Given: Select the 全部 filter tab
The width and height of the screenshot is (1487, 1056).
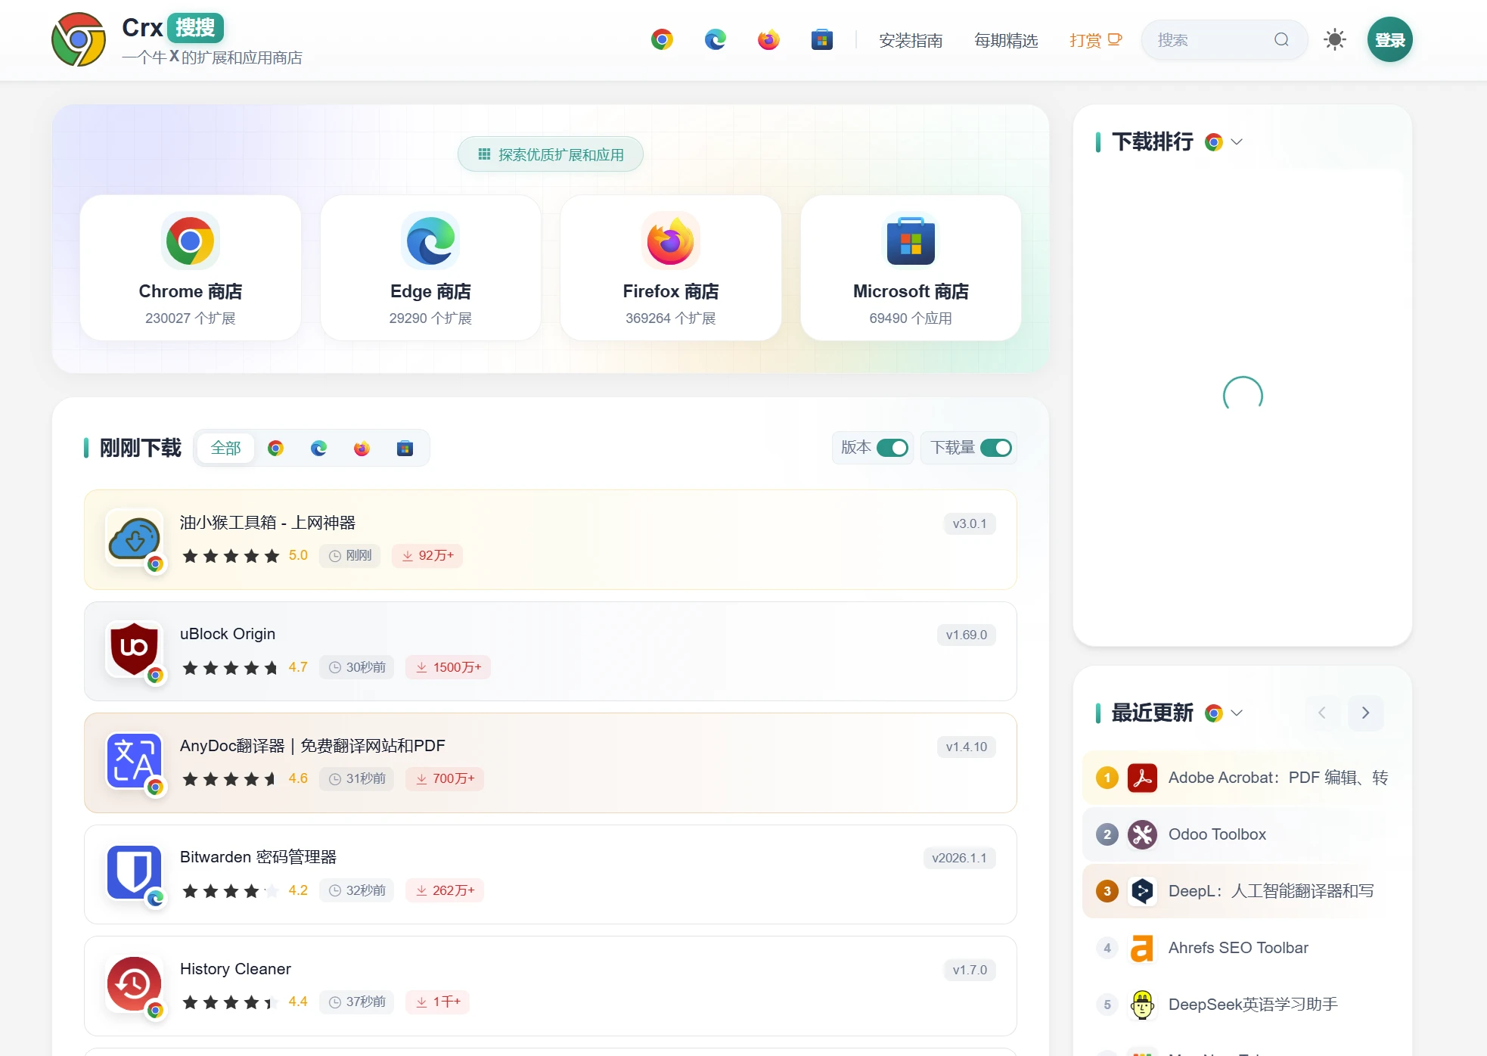Looking at the screenshot, I should click(225, 448).
